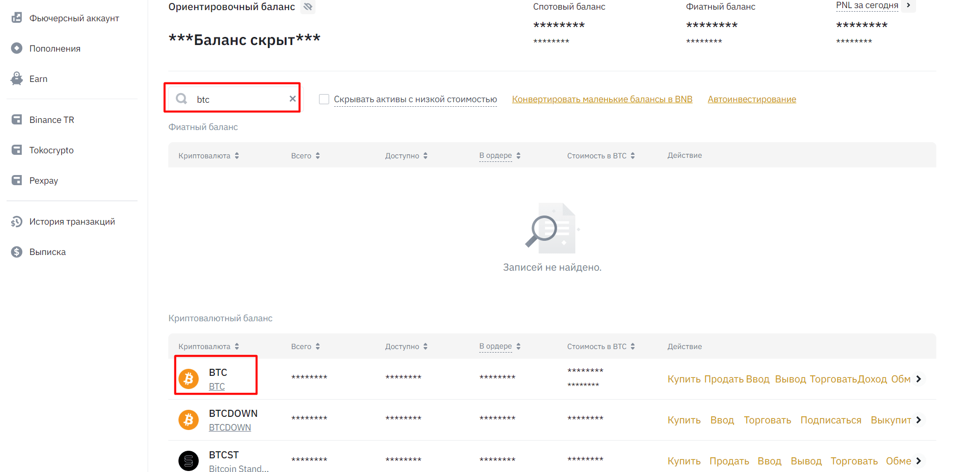
Task: Open История транзакций menu item
Action: tap(72, 222)
